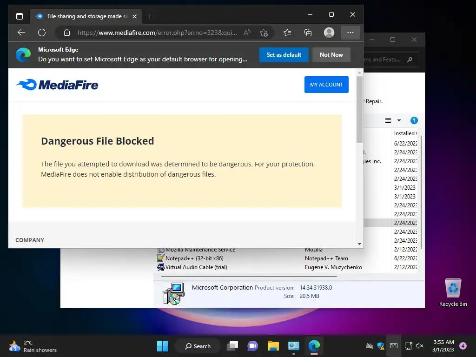Open Task View on taskbar
The width and height of the screenshot is (476, 357).
(x=232, y=346)
